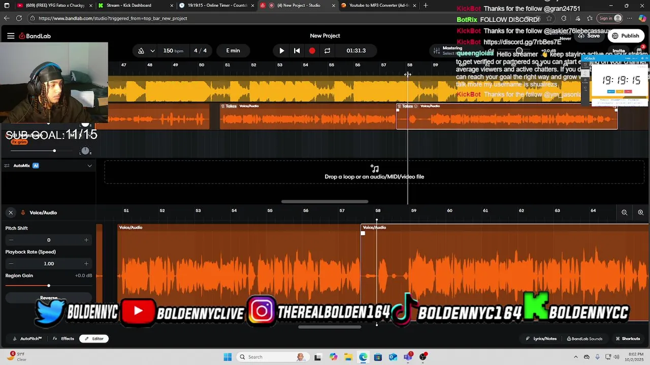Image resolution: width=650 pixels, height=365 pixels.
Task: Publish the project
Action: (626, 36)
